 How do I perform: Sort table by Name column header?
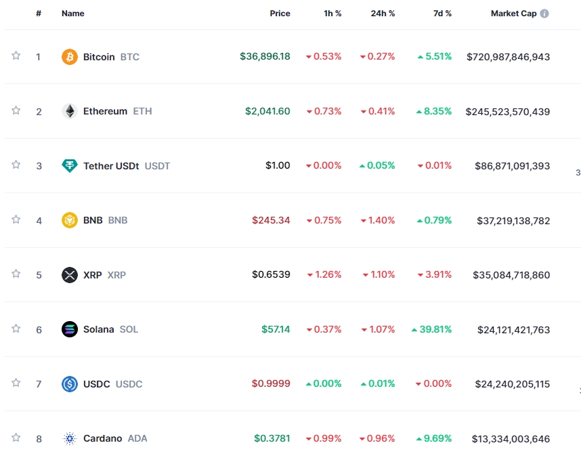pyautogui.click(x=72, y=14)
